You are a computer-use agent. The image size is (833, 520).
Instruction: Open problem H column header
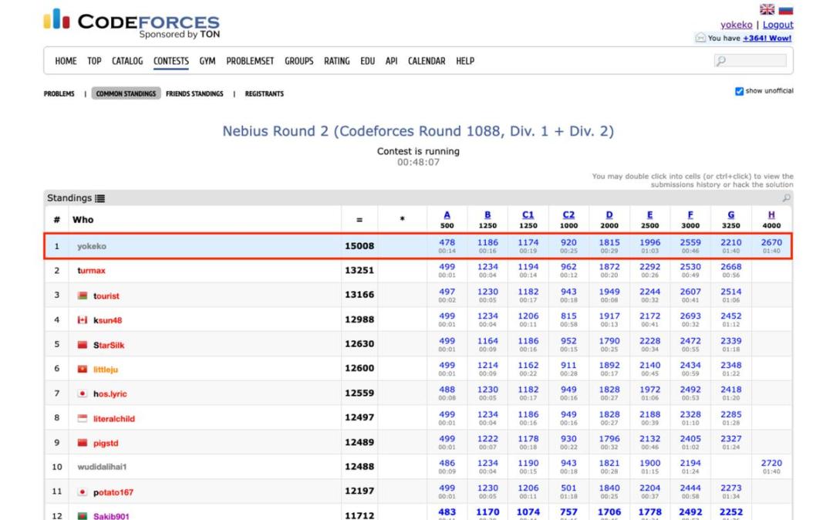click(771, 214)
